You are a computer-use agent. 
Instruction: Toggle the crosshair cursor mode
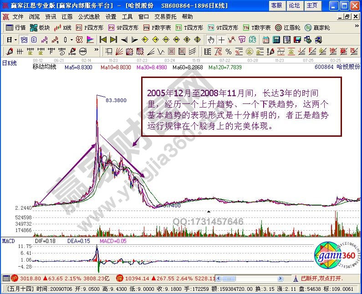(x=221, y=39)
